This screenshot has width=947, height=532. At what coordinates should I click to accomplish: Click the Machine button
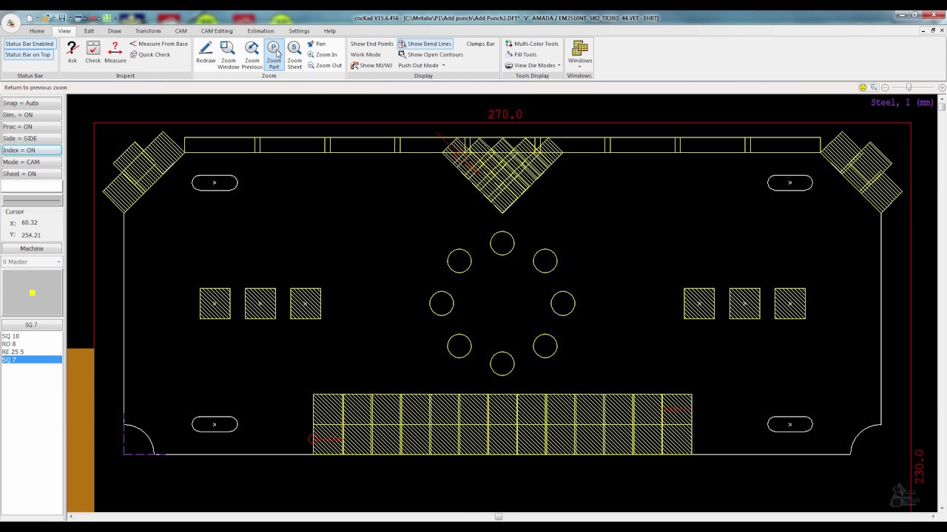click(32, 248)
